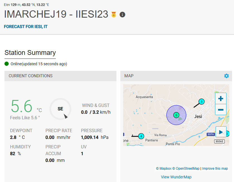
Task: Open map settings gear icon
Action: tap(226, 76)
